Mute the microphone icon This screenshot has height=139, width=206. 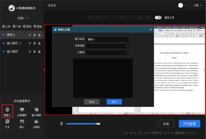click(x=61, y=123)
